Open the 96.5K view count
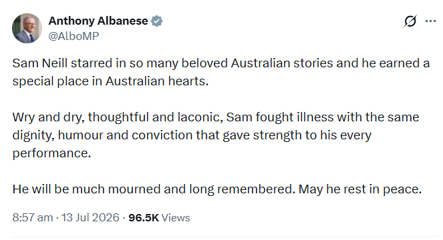 tap(144, 218)
